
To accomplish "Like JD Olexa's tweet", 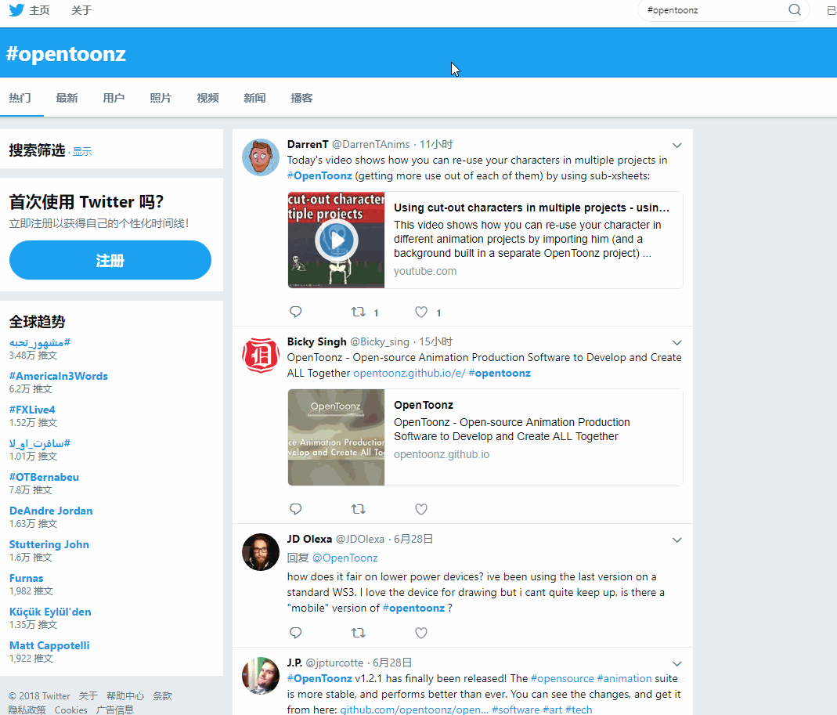I will tap(421, 633).
